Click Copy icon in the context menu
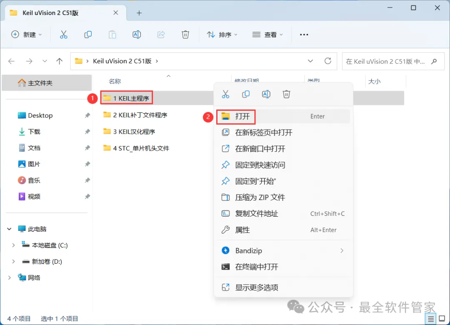Screen dimensions: 450x325 (x=246, y=94)
